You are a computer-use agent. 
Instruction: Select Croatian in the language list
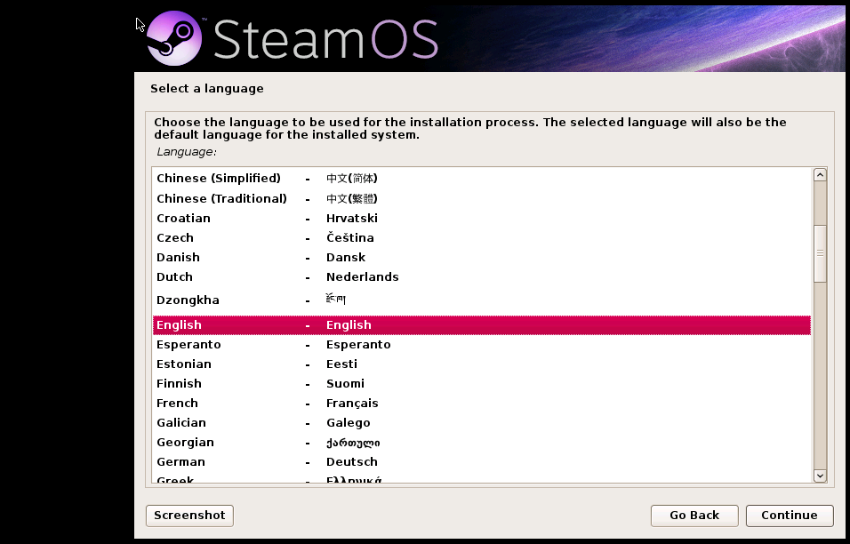pos(267,218)
